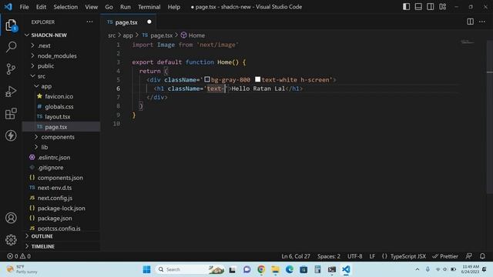The width and height of the screenshot is (493, 277).
Task: Open the Help menu
Action: 174,7
